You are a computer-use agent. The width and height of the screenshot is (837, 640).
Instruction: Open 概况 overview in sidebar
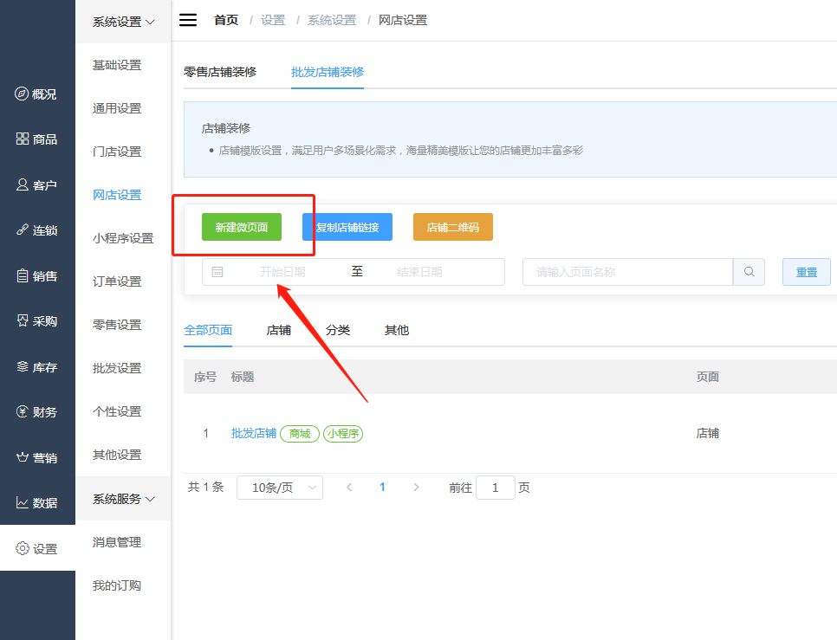pyautogui.click(x=36, y=94)
